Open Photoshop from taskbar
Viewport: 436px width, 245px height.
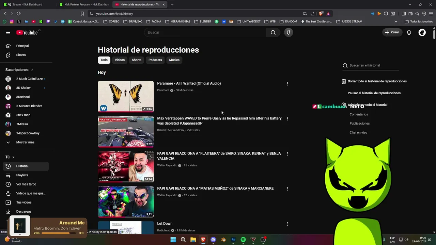point(233,240)
